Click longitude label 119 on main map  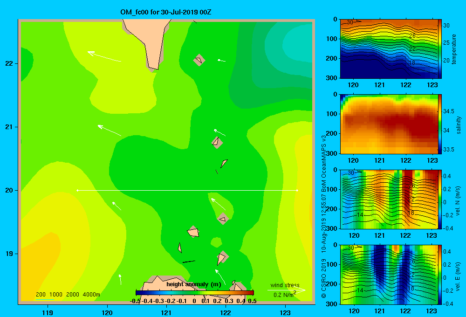48,312
